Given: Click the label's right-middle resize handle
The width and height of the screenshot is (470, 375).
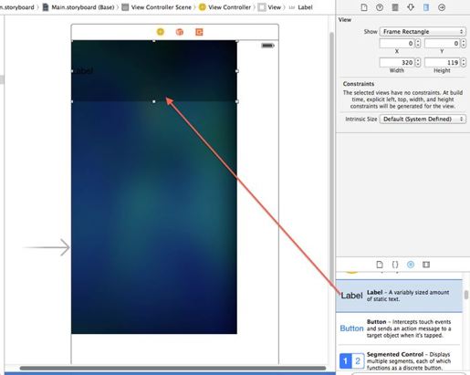Looking at the screenshot, I should pos(237,71).
